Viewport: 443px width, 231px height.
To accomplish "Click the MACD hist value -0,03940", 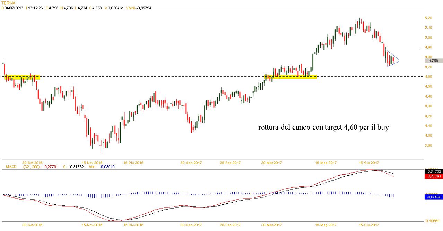I will tap(107, 167).
